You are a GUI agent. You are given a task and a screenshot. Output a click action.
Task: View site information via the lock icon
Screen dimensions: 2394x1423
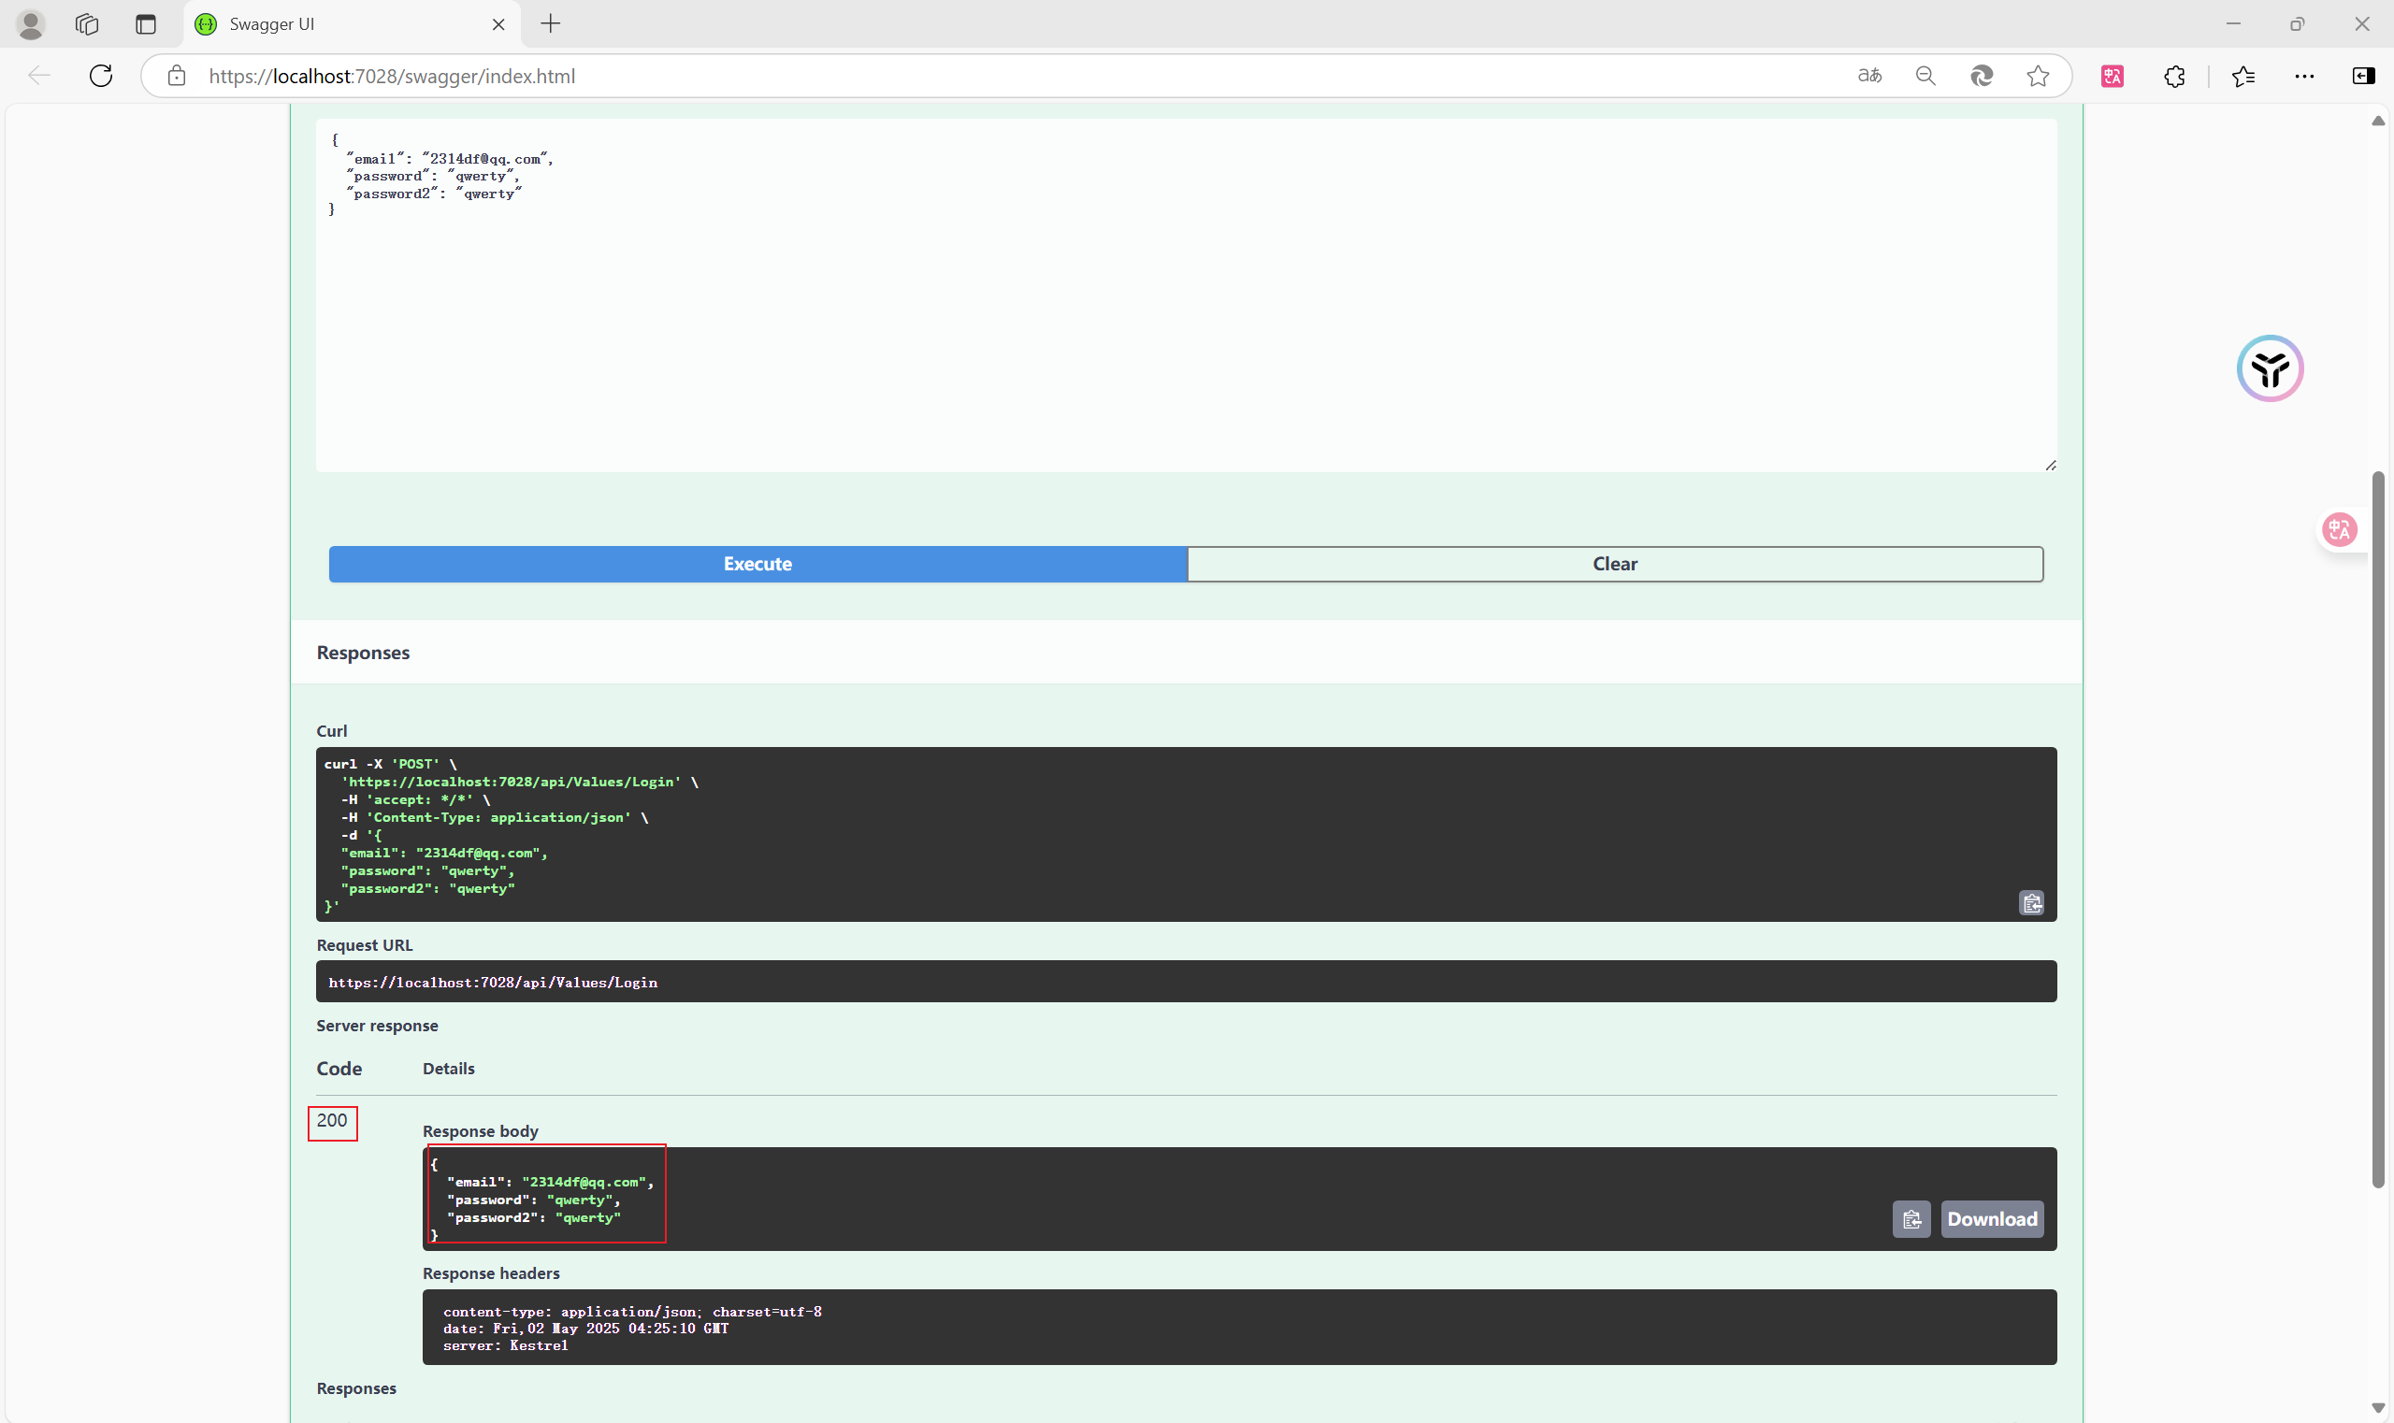(177, 76)
